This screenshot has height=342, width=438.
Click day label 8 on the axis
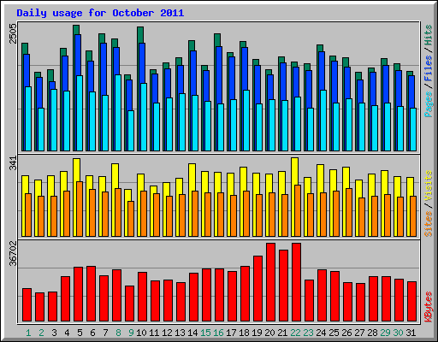tap(118, 333)
